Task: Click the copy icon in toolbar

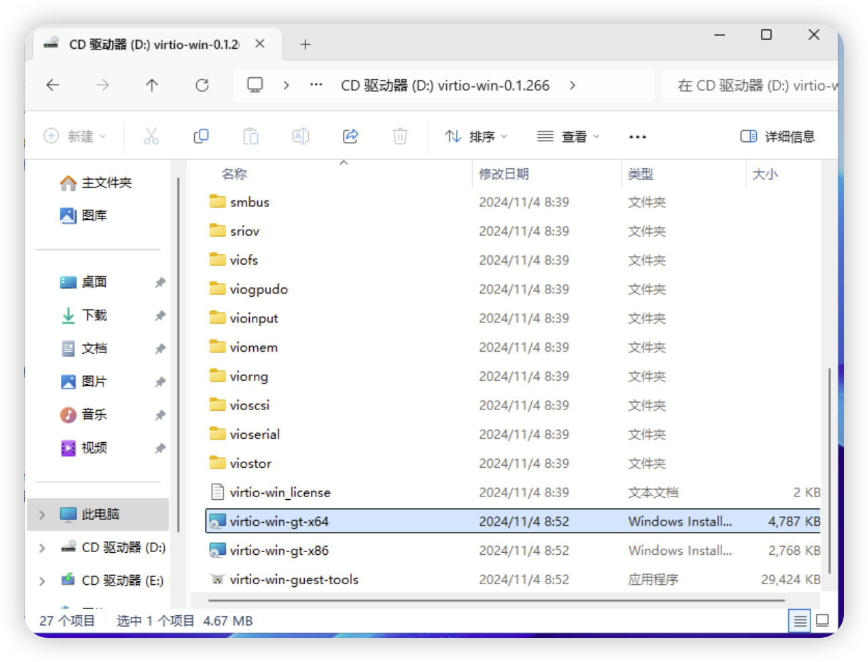Action: pos(201,136)
